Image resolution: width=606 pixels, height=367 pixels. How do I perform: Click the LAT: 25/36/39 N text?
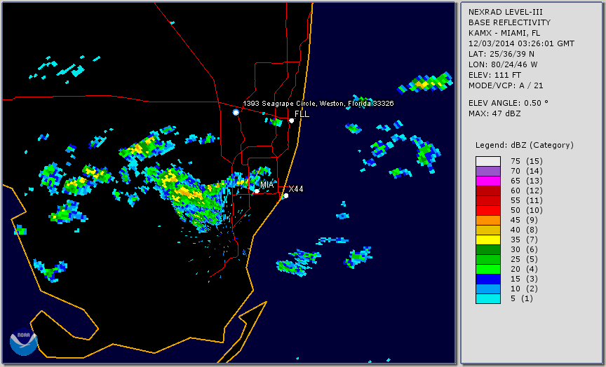tap(501, 54)
